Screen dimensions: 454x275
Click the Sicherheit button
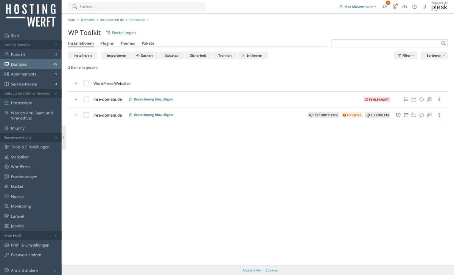(198, 56)
